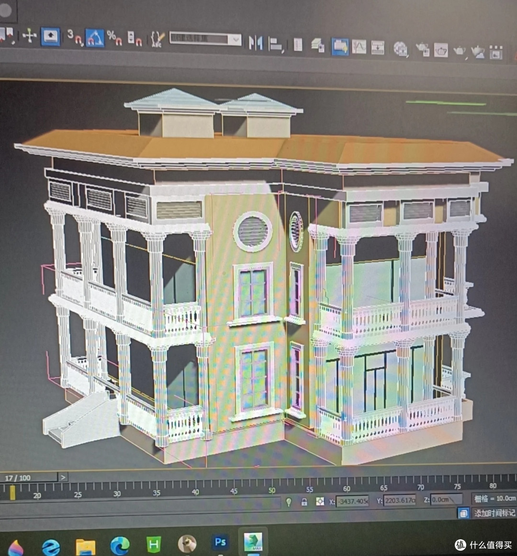
Task: Open the render gallery filmstrip icon
Action: tap(496, 53)
